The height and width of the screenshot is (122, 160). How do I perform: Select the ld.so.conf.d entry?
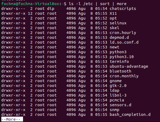124,42
